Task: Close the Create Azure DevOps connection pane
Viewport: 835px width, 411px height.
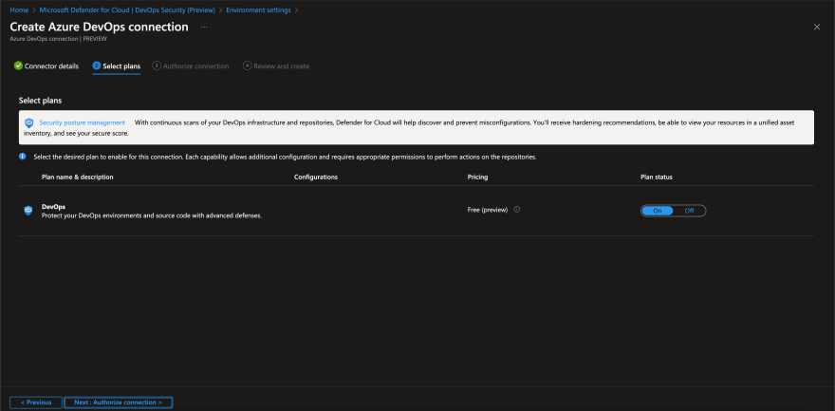Action: pos(817,28)
